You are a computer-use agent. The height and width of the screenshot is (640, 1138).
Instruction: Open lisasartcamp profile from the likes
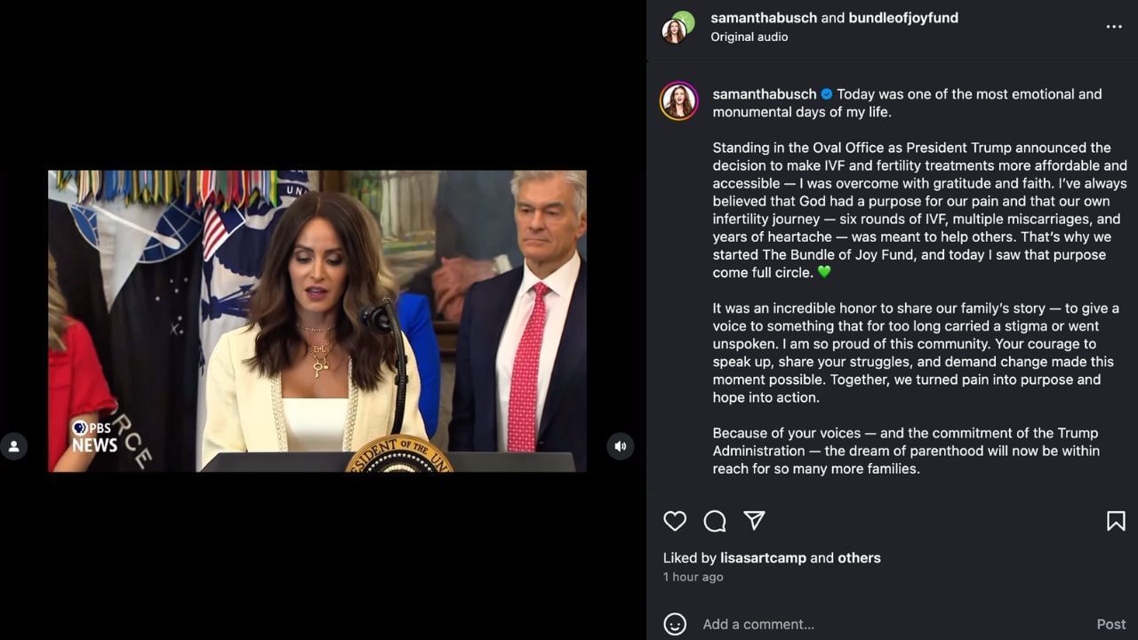(764, 558)
